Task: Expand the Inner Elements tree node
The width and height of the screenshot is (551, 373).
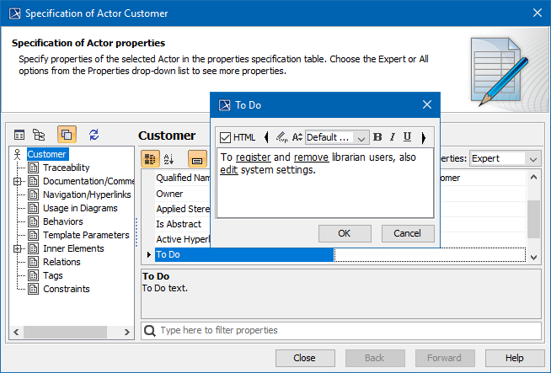Action: click(x=18, y=248)
